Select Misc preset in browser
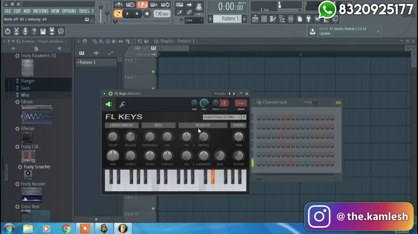Screen dimensions: 418x234 [25, 95]
